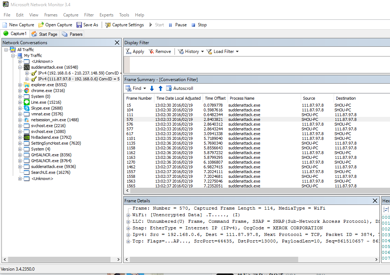This screenshot has width=390, height=275.
Task: Switch to the Start Page tab
Action: (45, 34)
